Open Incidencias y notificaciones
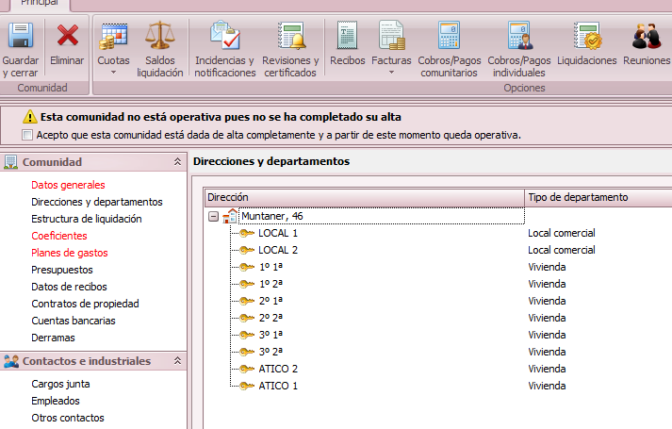 [224, 38]
